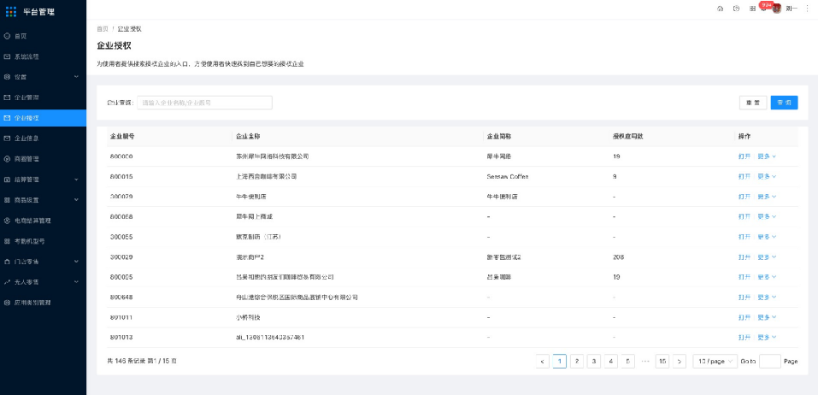Viewport: 818px width, 395px height.
Task: Focus the 企业查询 search input field
Action: point(204,103)
